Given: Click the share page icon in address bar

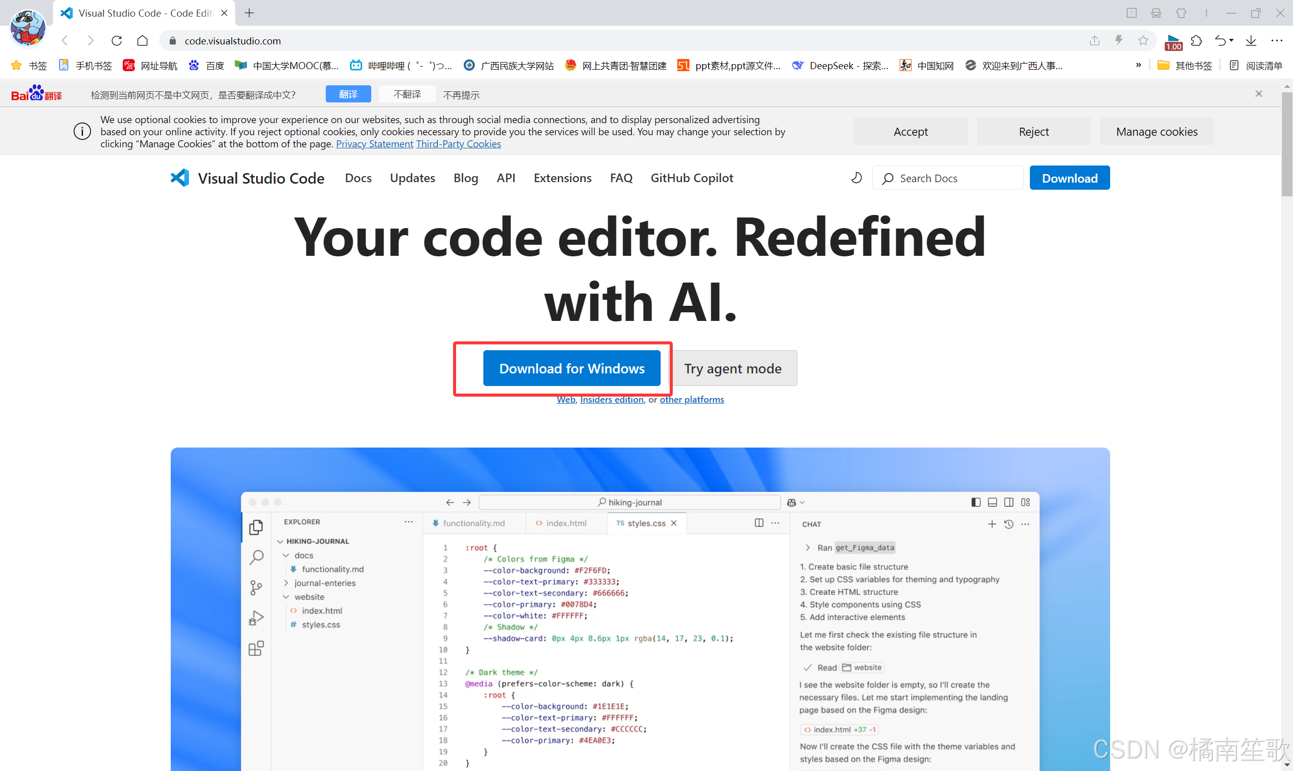Looking at the screenshot, I should [x=1095, y=40].
